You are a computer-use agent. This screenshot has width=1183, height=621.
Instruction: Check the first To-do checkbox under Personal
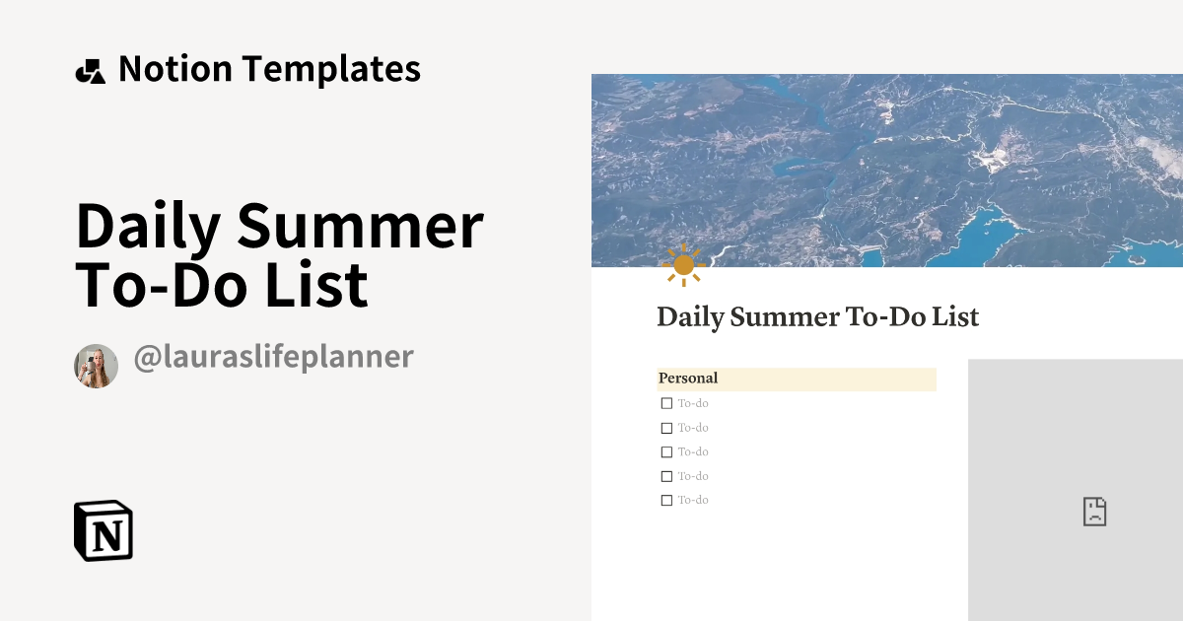pyautogui.click(x=666, y=403)
